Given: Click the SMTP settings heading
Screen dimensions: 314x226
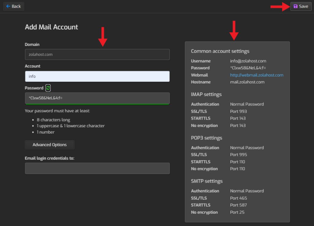Looking at the screenshot, I should (x=207, y=181).
